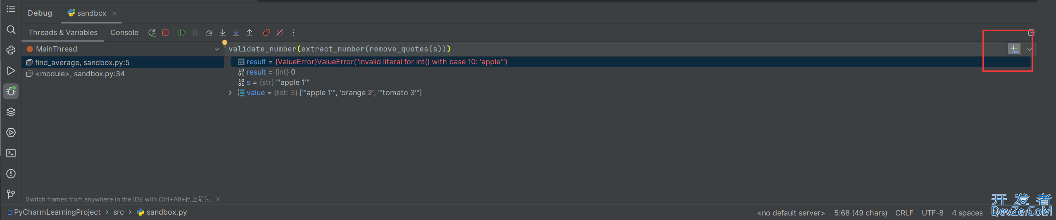The width and height of the screenshot is (1056, 220).
Task: Stop the debug session
Action: coord(165,33)
